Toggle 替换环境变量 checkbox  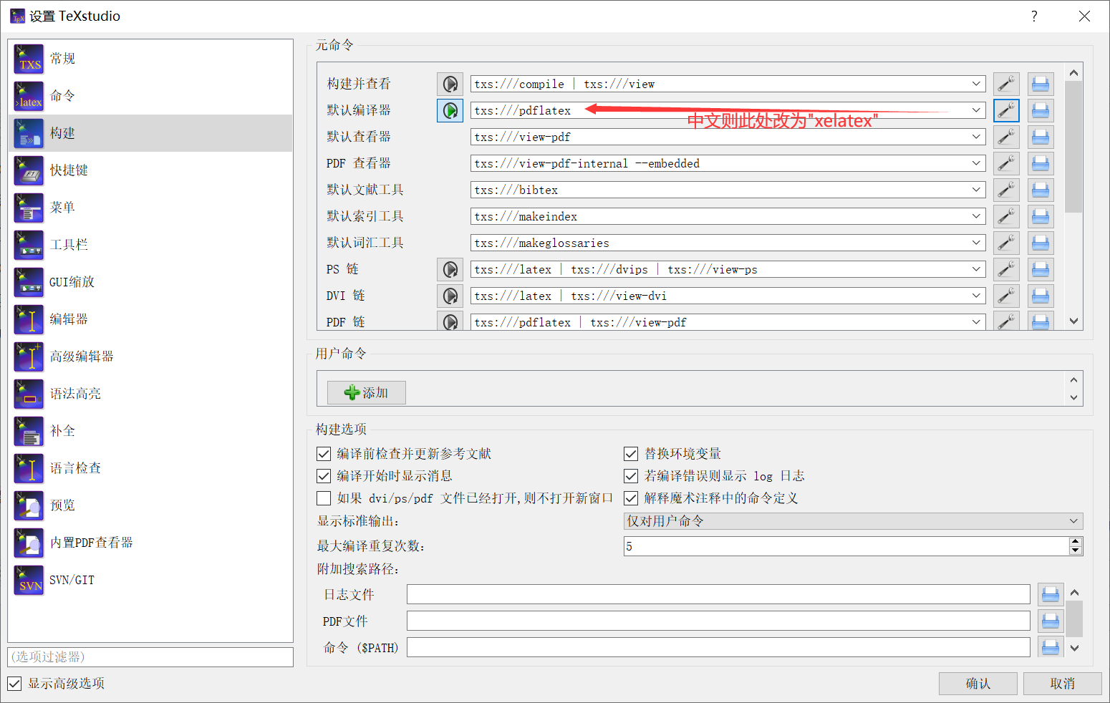tap(631, 454)
